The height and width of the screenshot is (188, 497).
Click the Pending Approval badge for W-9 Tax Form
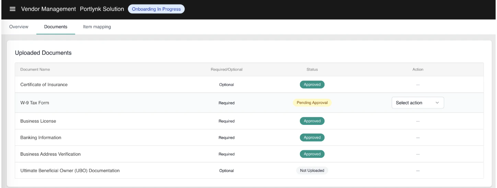click(x=312, y=103)
